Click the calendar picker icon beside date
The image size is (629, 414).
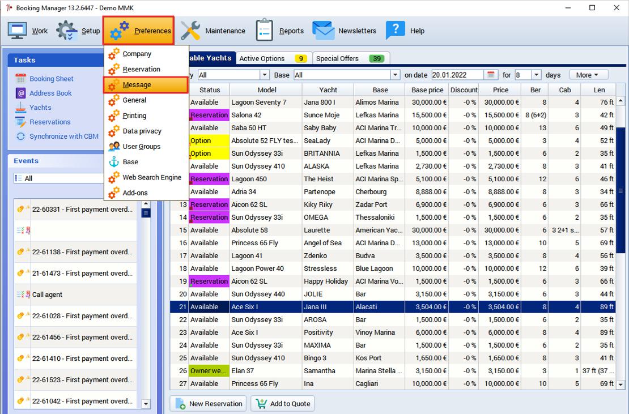(490, 75)
